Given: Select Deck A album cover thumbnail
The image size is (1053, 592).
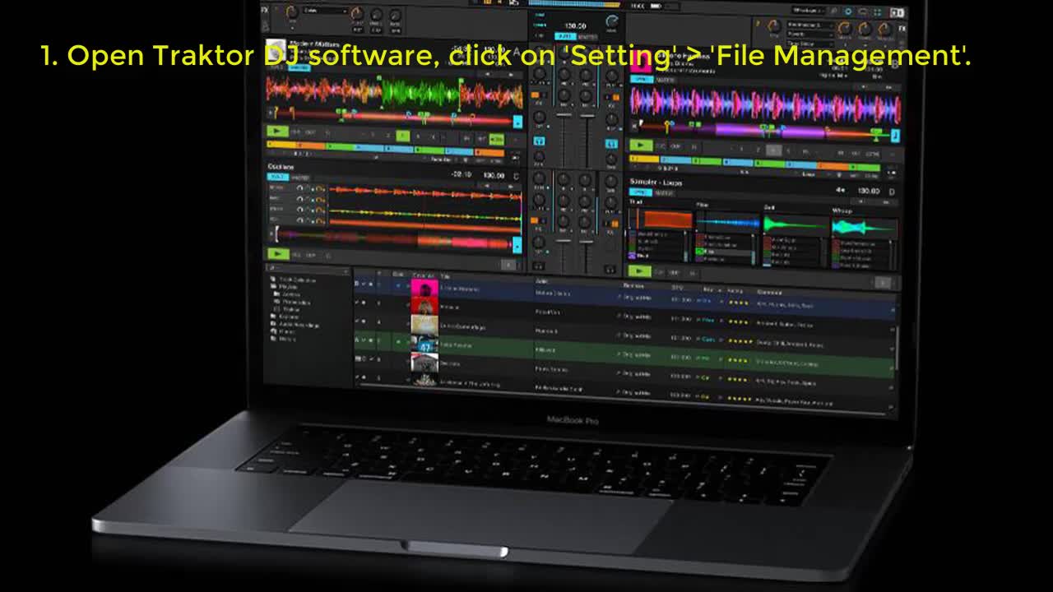Looking at the screenshot, I should coord(276,51).
